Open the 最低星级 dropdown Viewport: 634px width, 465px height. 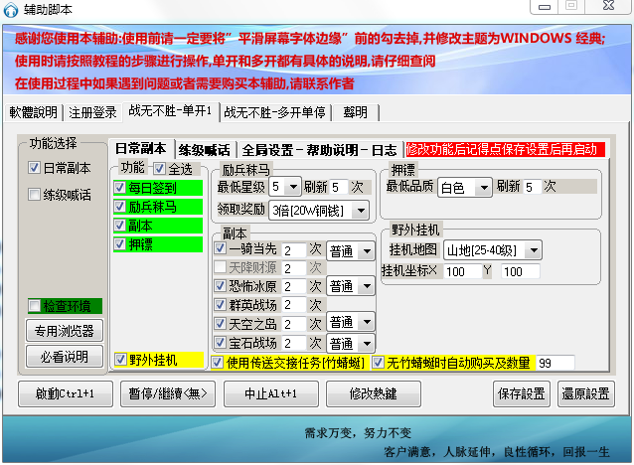click(x=293, y=187)
